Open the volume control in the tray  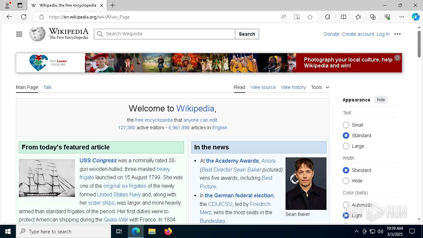tap(380, 231)
